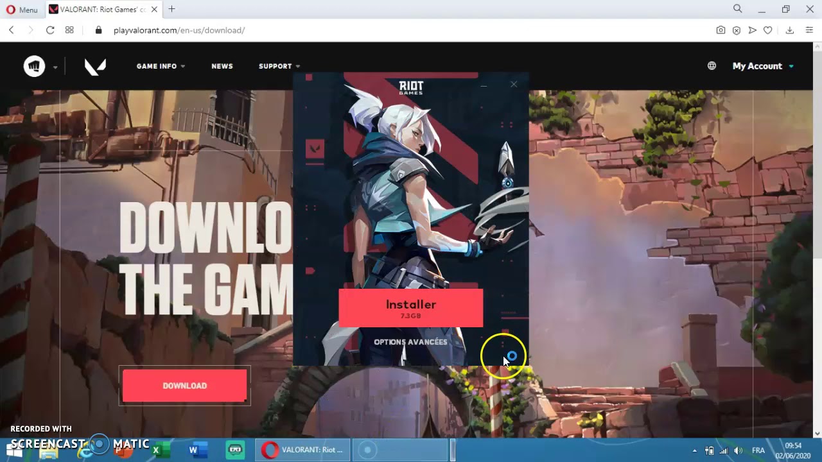The width and height of the screenshot is (822, 462).
Task: Expand the GAME INFO menu
Action: click(x=161, y=66)
